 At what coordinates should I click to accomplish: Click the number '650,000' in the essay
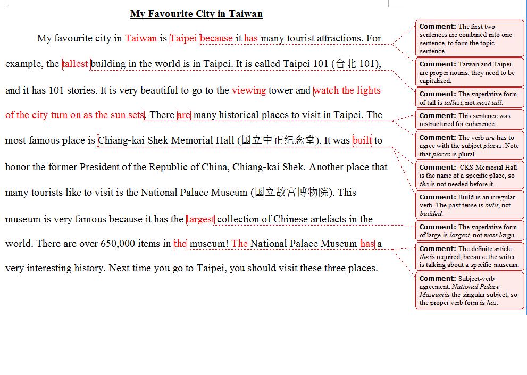118,244
